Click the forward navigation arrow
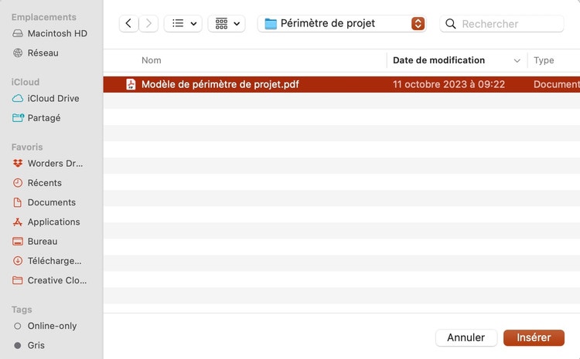 [x=148, y=24]
